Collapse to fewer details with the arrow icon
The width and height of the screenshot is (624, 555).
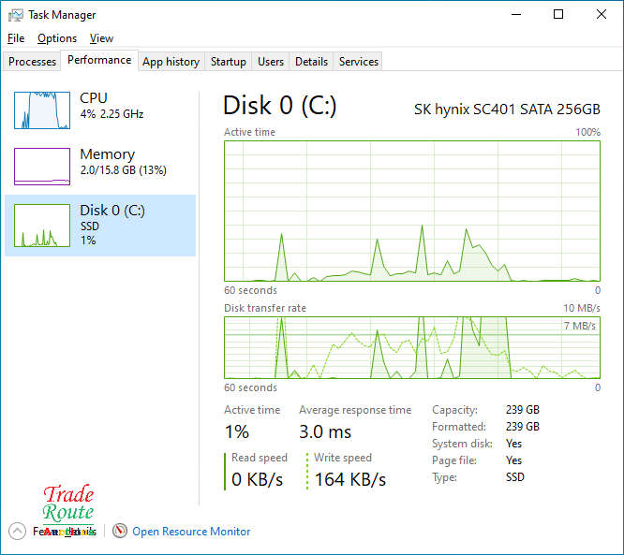pyautogui.click(x=17, y=531)
